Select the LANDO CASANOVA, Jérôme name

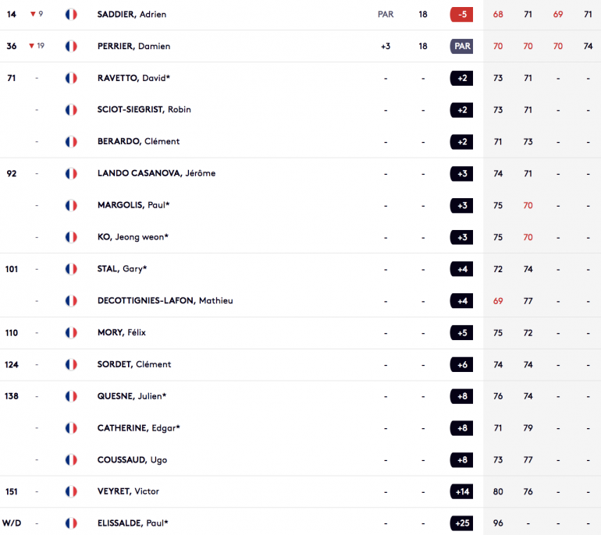pyautogui.click(x=156, y=173)
